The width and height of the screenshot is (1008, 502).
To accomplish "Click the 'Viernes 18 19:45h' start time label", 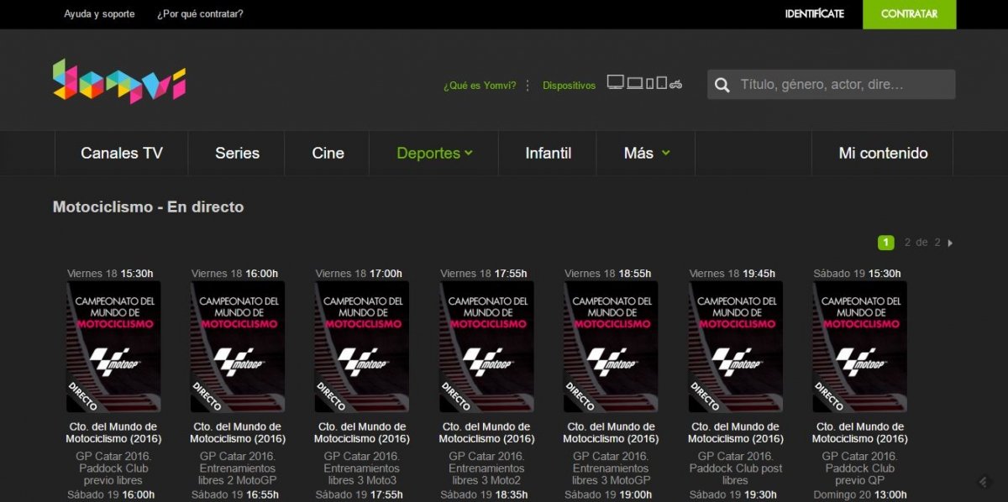I will tap(732, 274).
